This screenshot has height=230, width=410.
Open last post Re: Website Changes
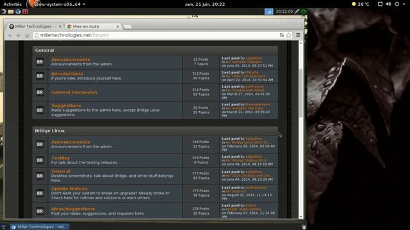(243, 62)
